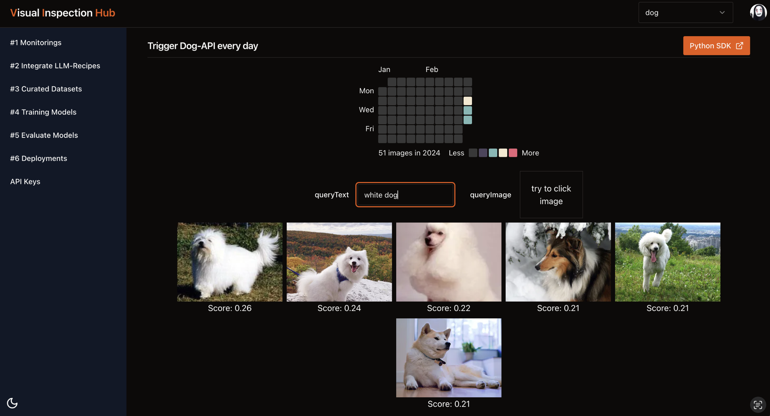The image size is (770, 416).
Task: Select the cream-colored heatmap cell
Action: 468,101
